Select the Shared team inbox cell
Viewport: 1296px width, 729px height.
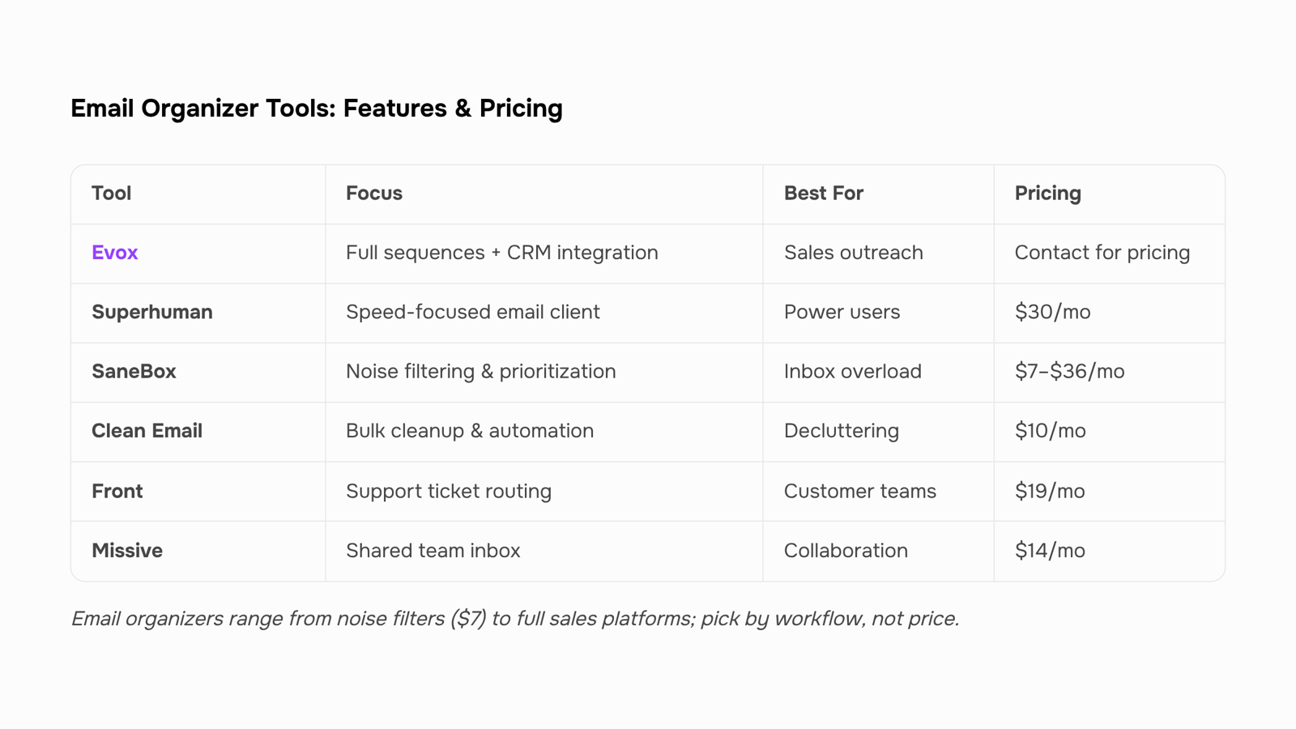pyautogui.click(x=433, y=551)
